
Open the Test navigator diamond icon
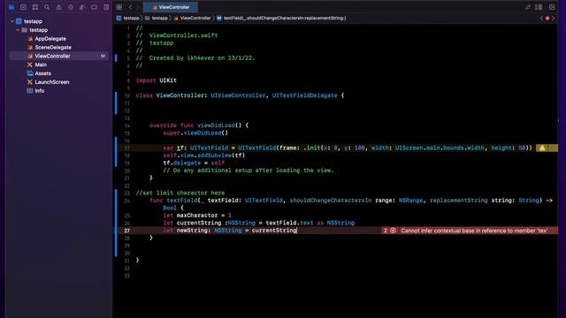(71, 7)
